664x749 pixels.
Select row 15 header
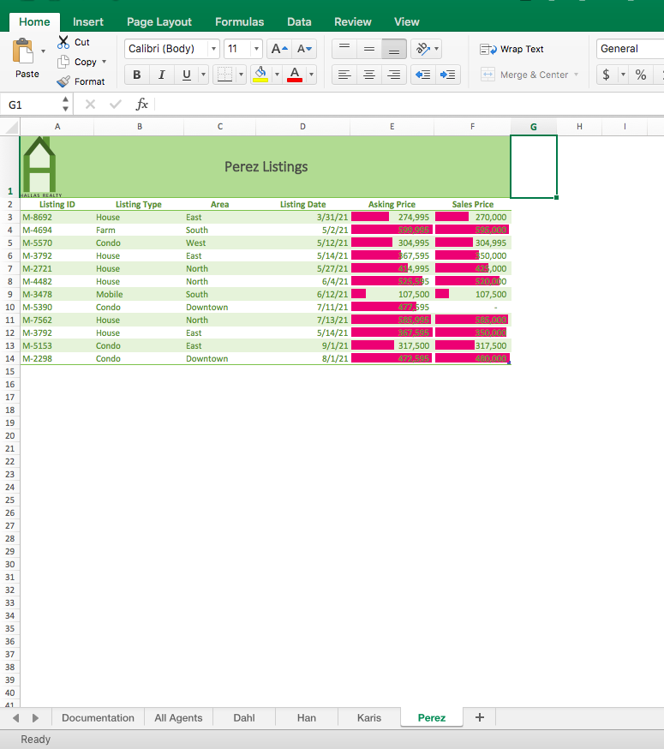pos(10,372)
